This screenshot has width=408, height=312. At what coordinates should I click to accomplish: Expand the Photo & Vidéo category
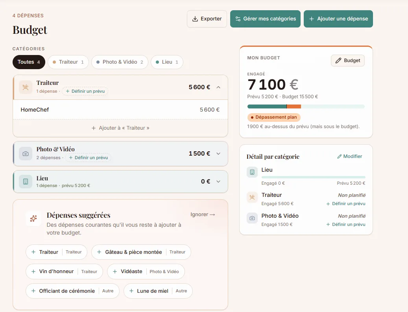click(x=218, y=154)
